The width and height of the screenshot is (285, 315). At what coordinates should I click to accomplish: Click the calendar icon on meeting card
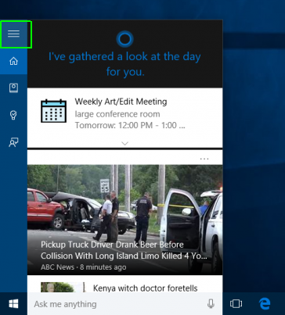(x=54, y=111)
